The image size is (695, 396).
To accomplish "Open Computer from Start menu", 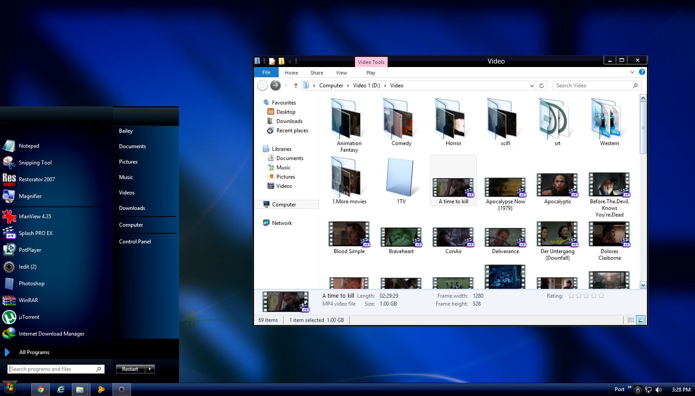I will pyautogui.click(x=131, y=225).
